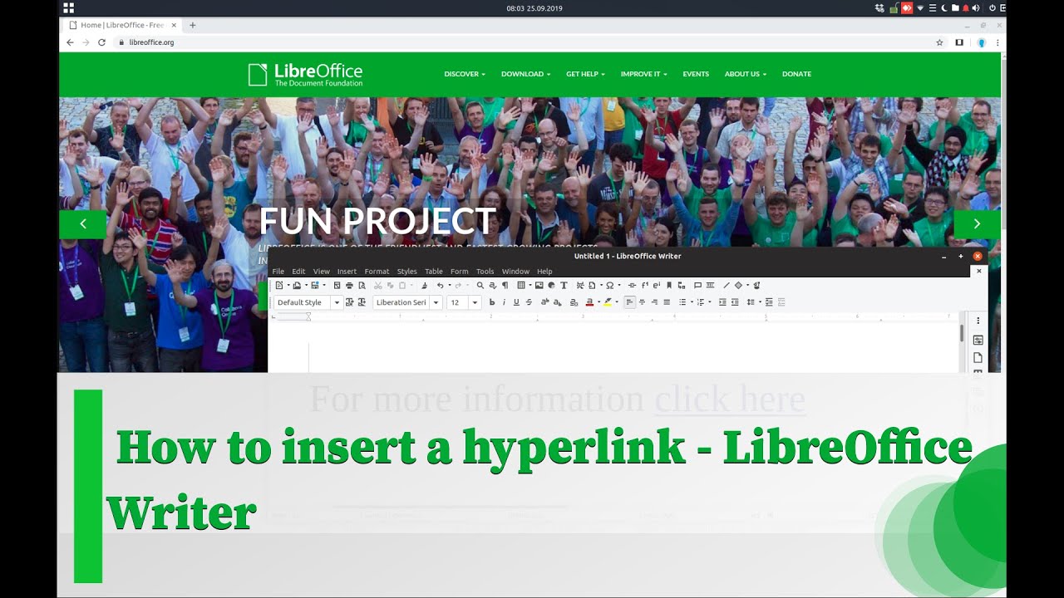
Task: Click the Increase Indent icon
Action: (x=722, y=302)
